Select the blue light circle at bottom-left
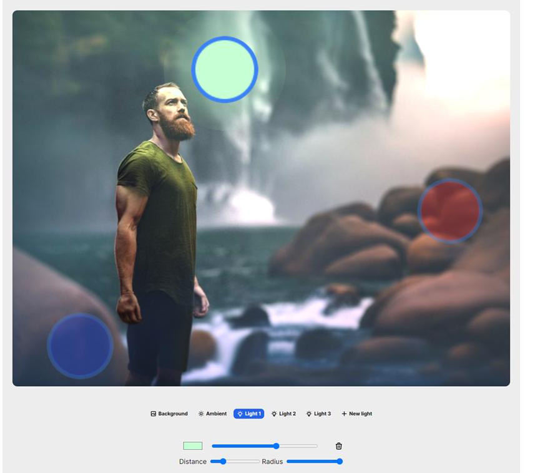 80,346
